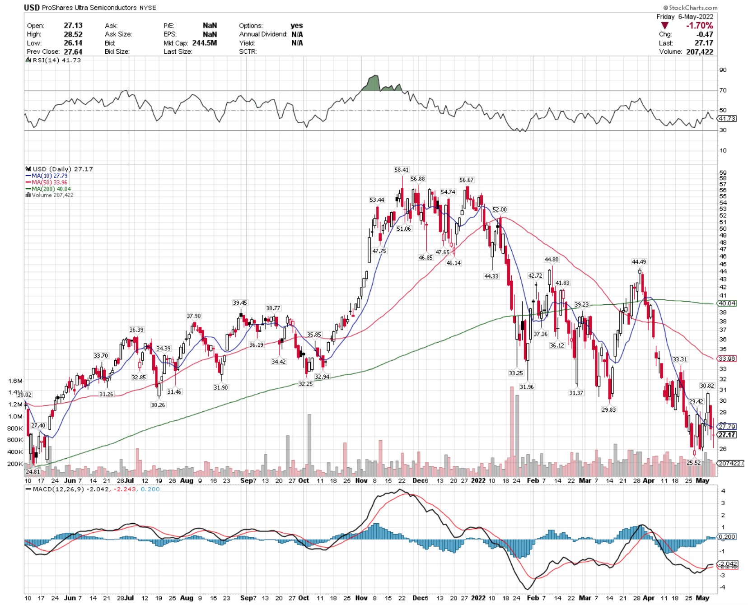The height and width of the screenshot is (605, 748).
Task: Click the red down-triangle change indicator
Action: point(665,26)
